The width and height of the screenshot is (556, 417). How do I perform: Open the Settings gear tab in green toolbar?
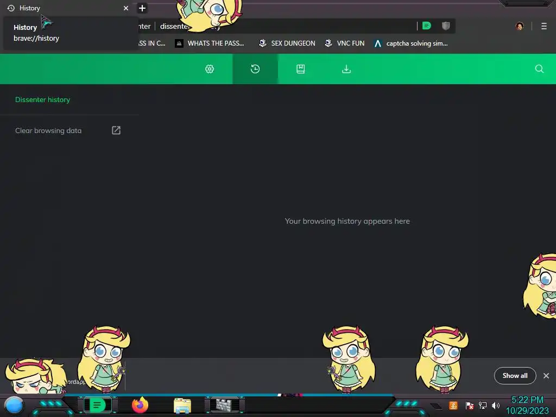click(210, 69)
